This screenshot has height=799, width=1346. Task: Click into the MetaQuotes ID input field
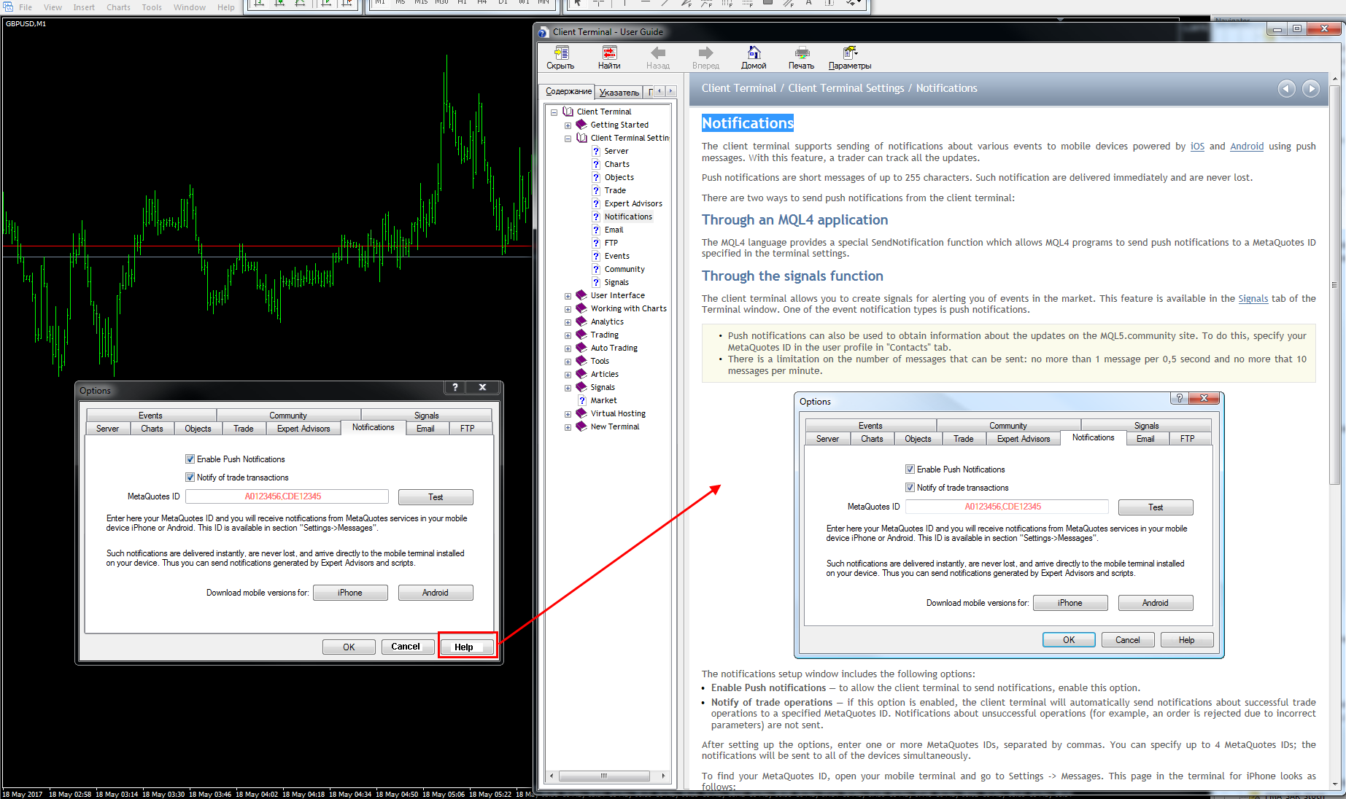287,496
